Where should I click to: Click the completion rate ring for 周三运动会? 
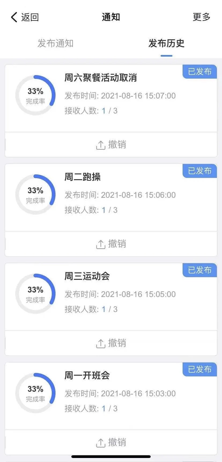pyautogui.click(x=35, y=294)
